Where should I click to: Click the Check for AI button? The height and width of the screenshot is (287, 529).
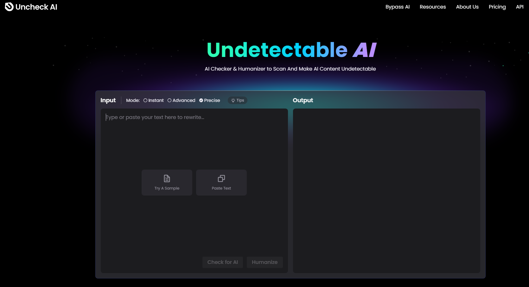pyautogui.click(x=223, y=262)
